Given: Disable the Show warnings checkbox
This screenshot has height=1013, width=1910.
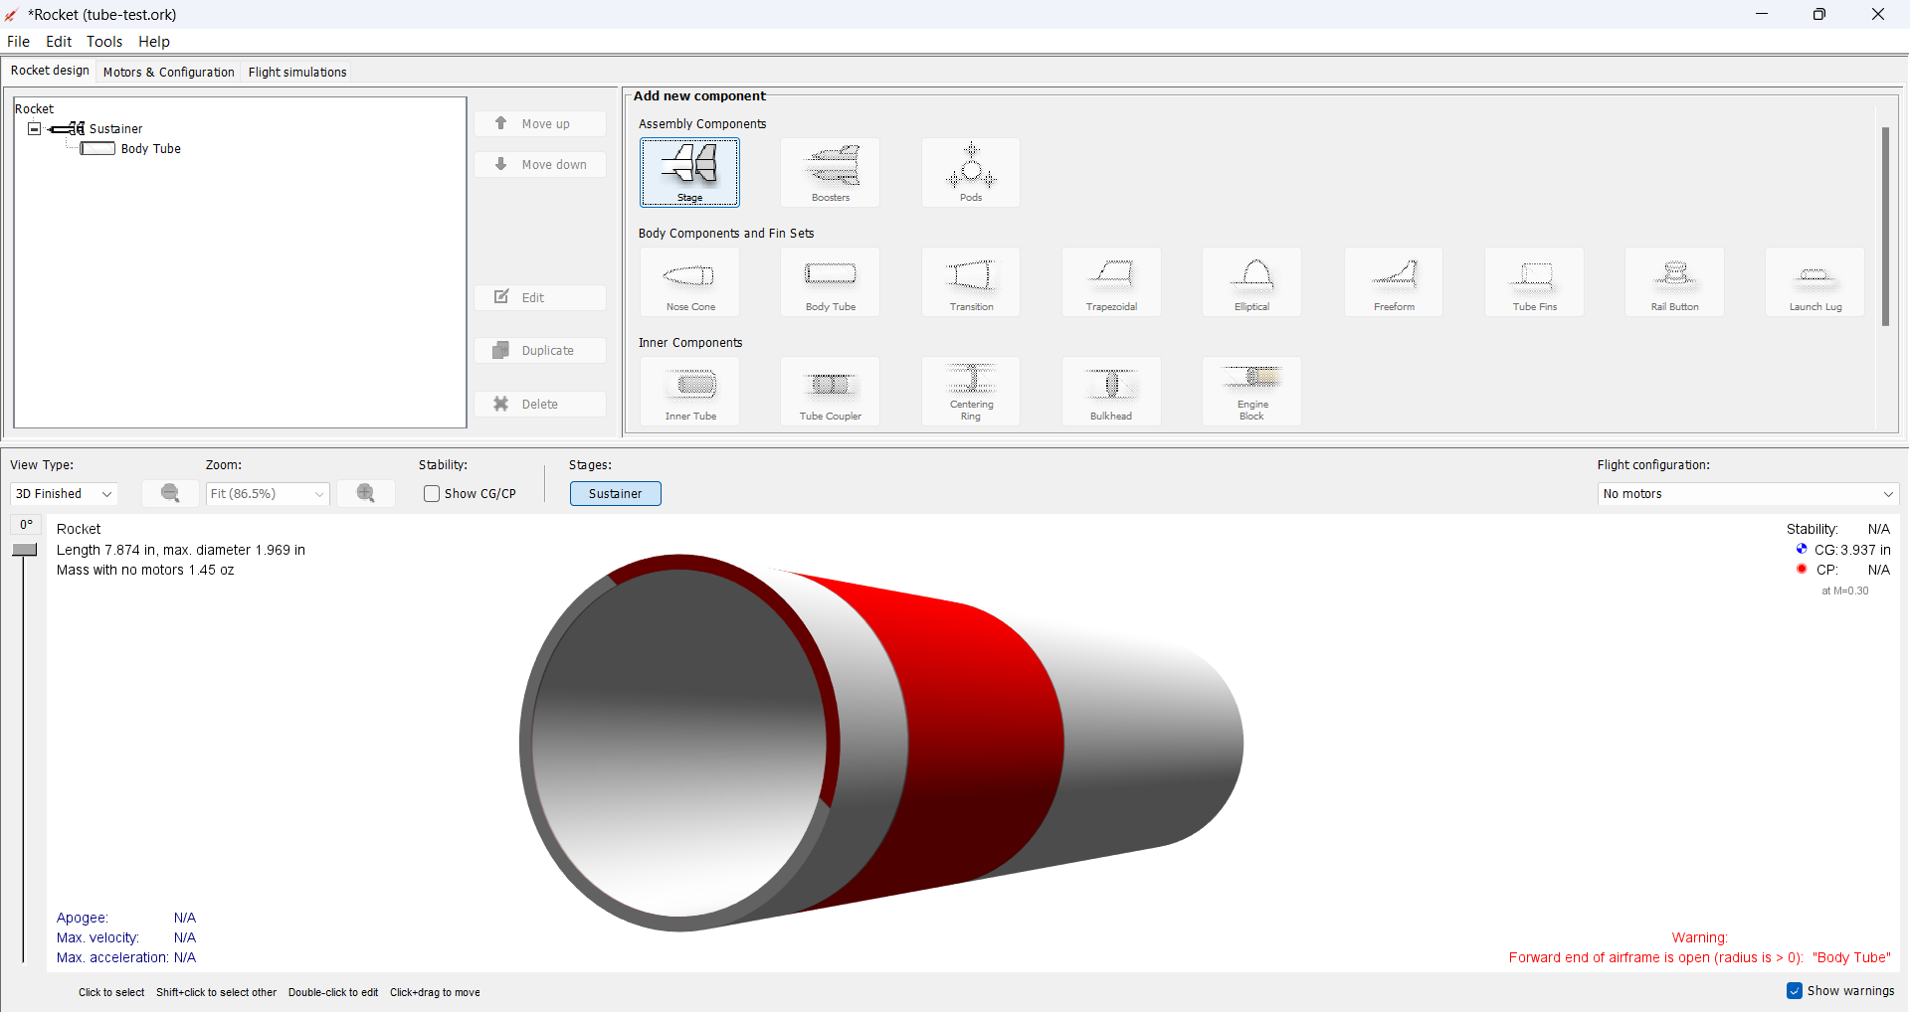Looking at the screenshot, I should [x=1795, y=990].
